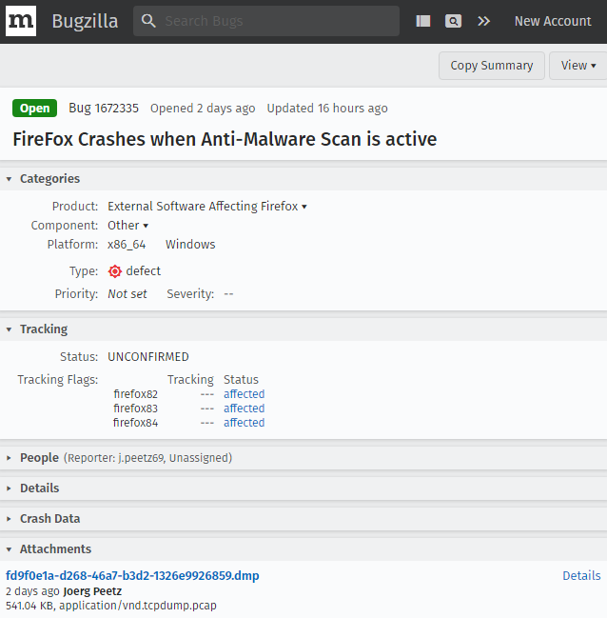Collapse the Tracking section
Screen dimensions: 607x618
tap(43, 329)
